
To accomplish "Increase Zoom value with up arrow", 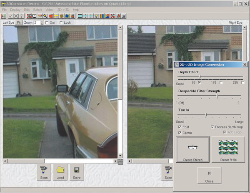I will (x=41, y=21).
